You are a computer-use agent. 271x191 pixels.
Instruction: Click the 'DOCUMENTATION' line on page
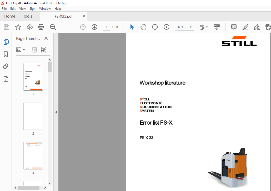(155, 107)
